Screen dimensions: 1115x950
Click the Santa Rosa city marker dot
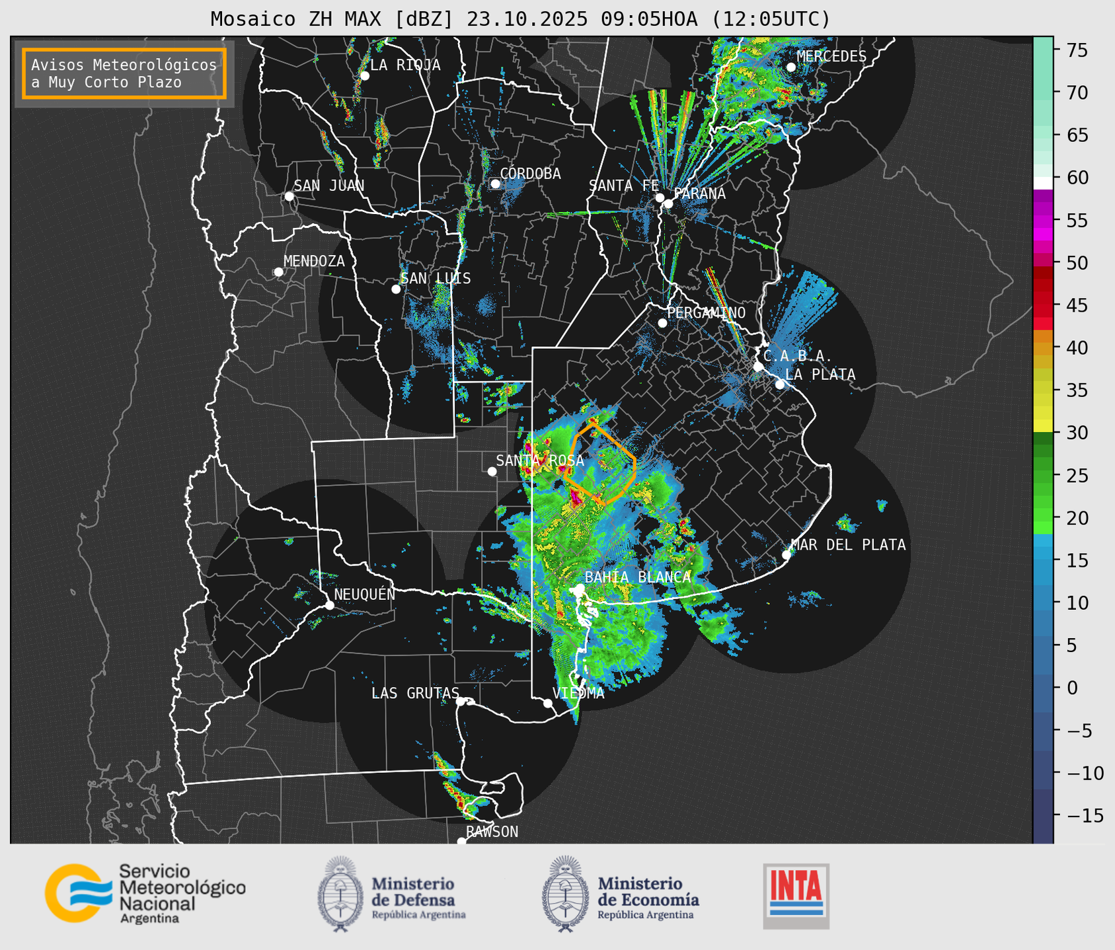point(492,471)
